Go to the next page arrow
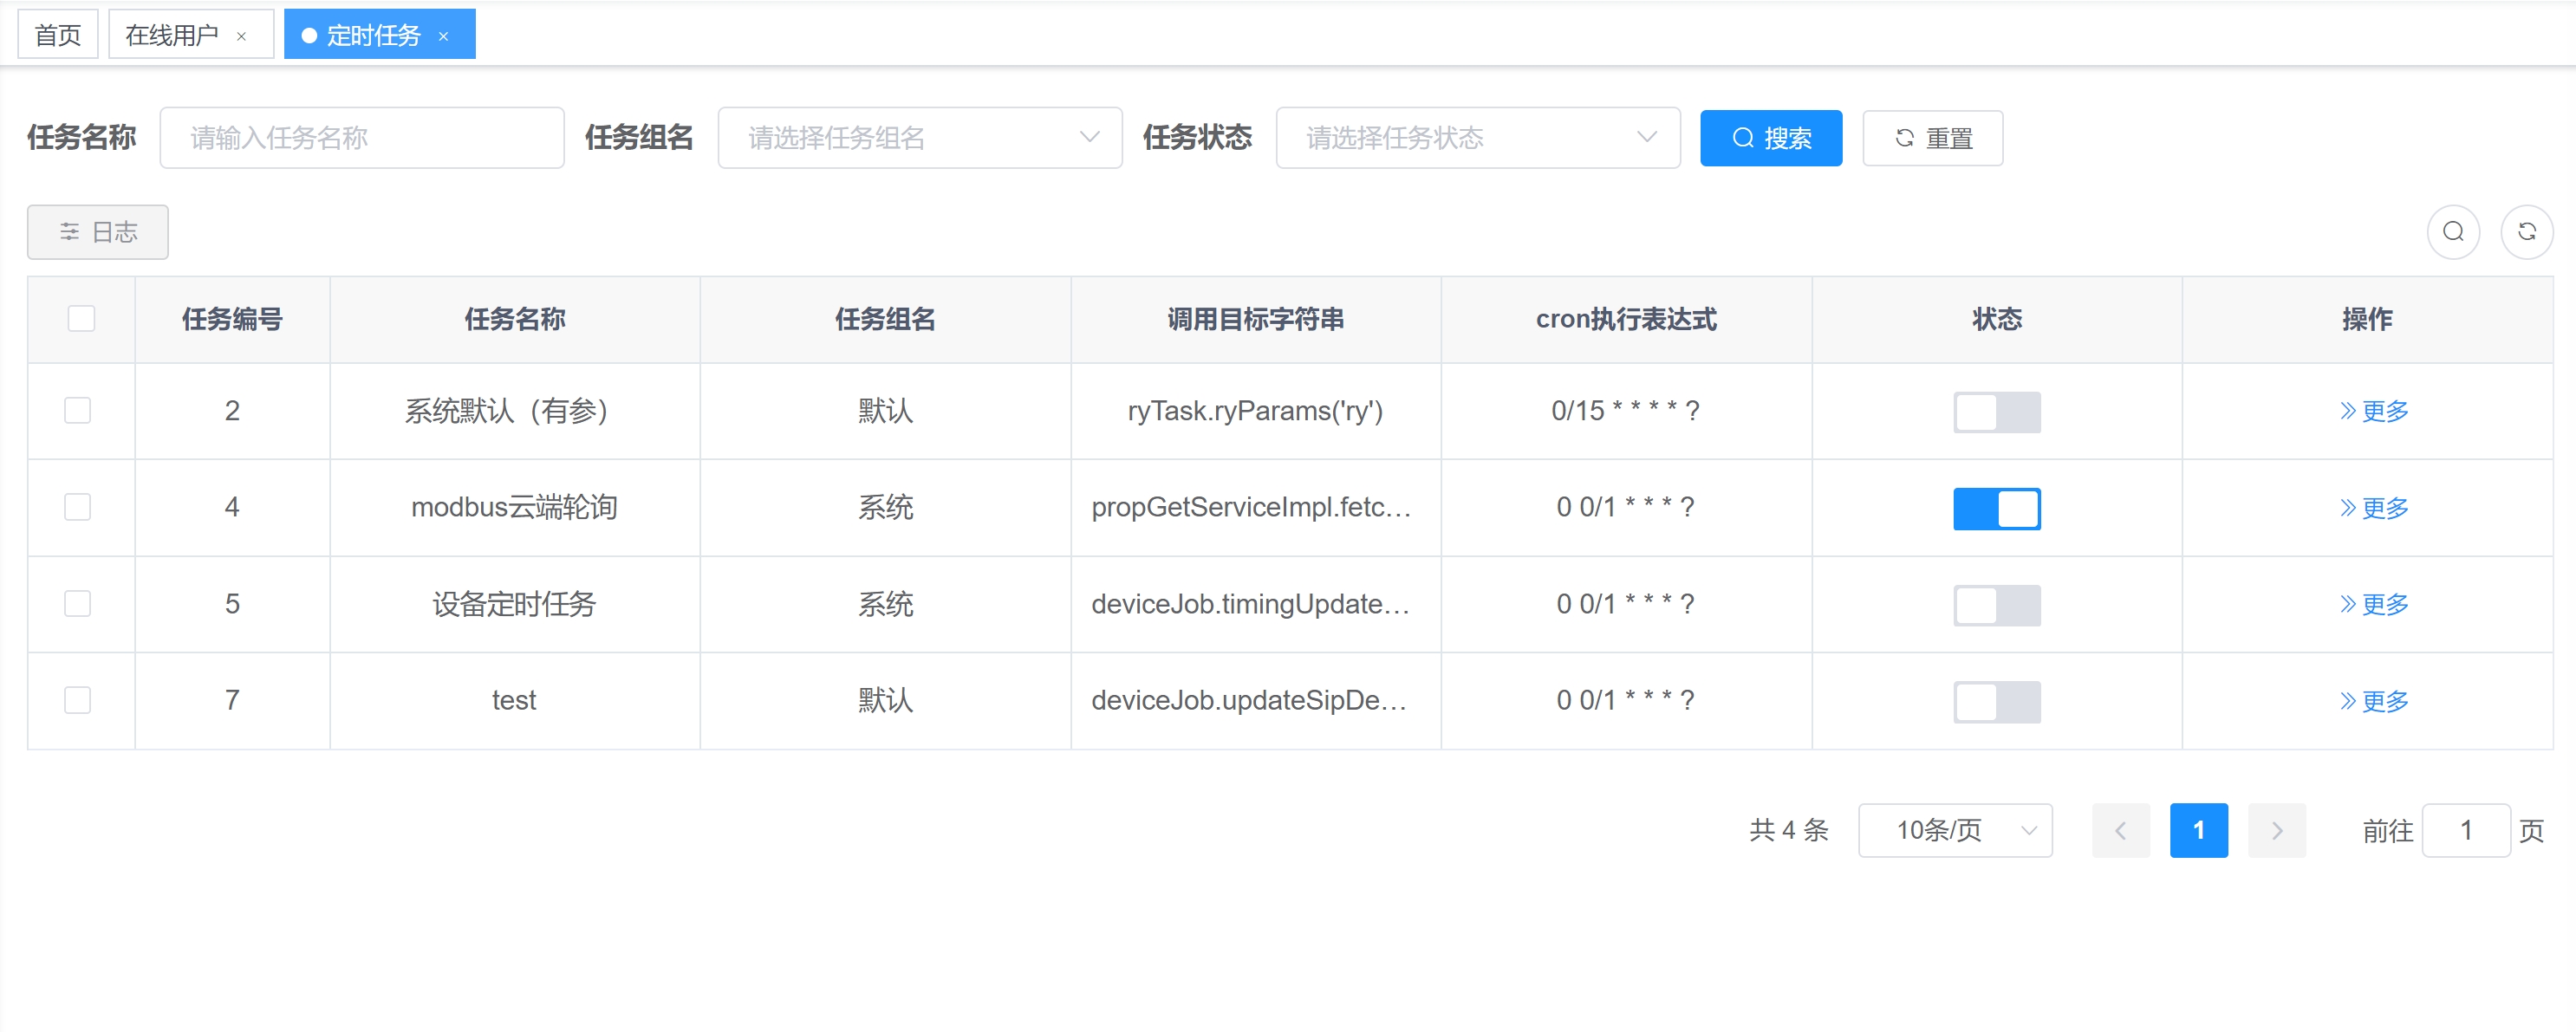The width and height of the screenshot is (2576, 1032). pos(2277,830)
